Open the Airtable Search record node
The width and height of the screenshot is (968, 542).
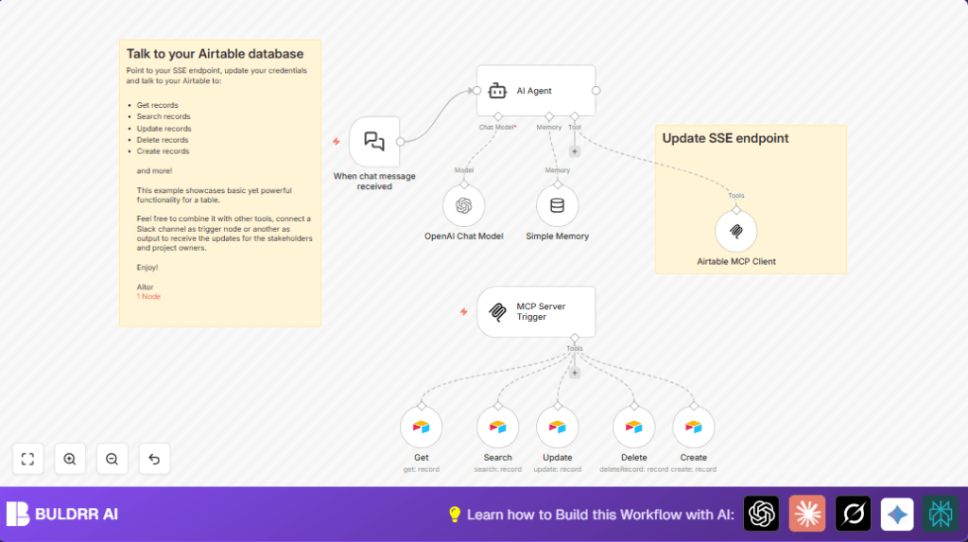pyautogui.click(x=497, y=427)
